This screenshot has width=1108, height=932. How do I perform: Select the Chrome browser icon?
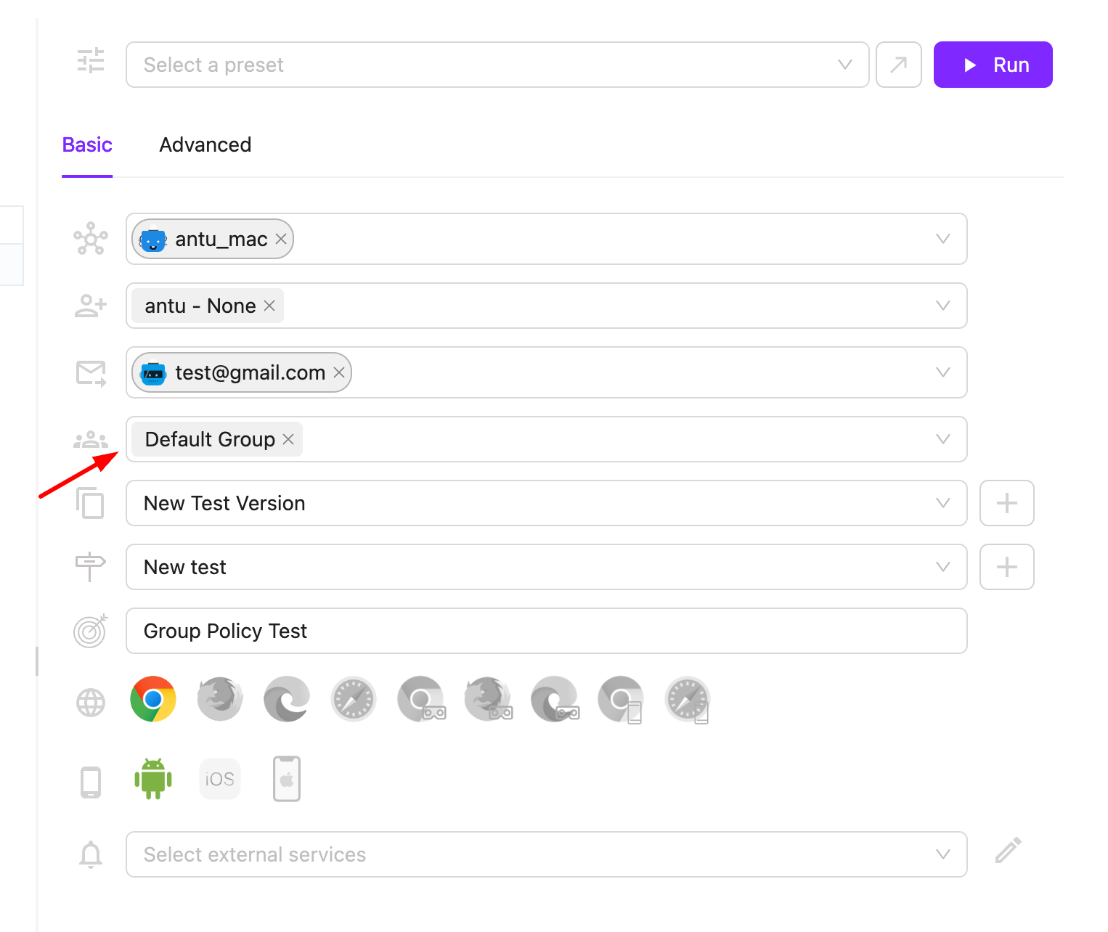tap(152, 699)
